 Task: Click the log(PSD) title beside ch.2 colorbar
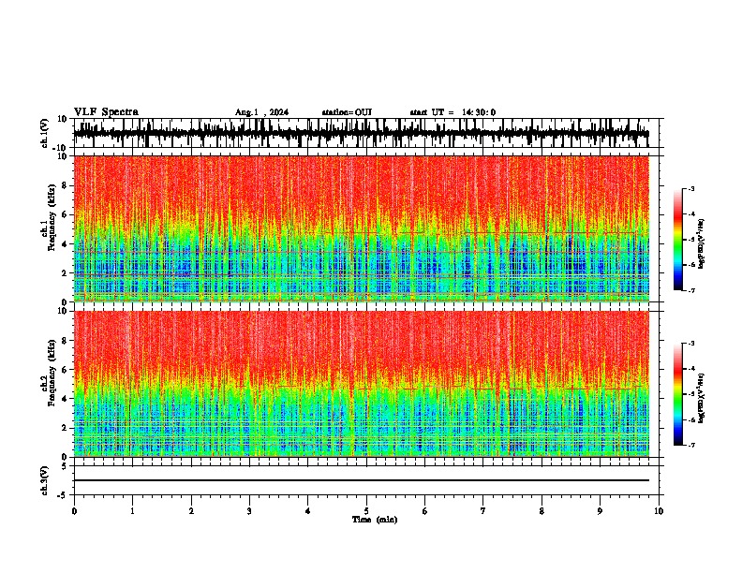pyautogui.click(x=702, y=398)
